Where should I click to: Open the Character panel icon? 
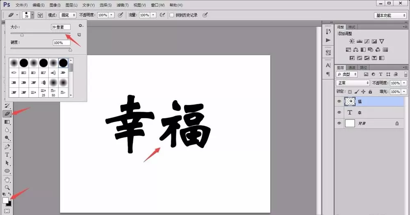[328, 65]
